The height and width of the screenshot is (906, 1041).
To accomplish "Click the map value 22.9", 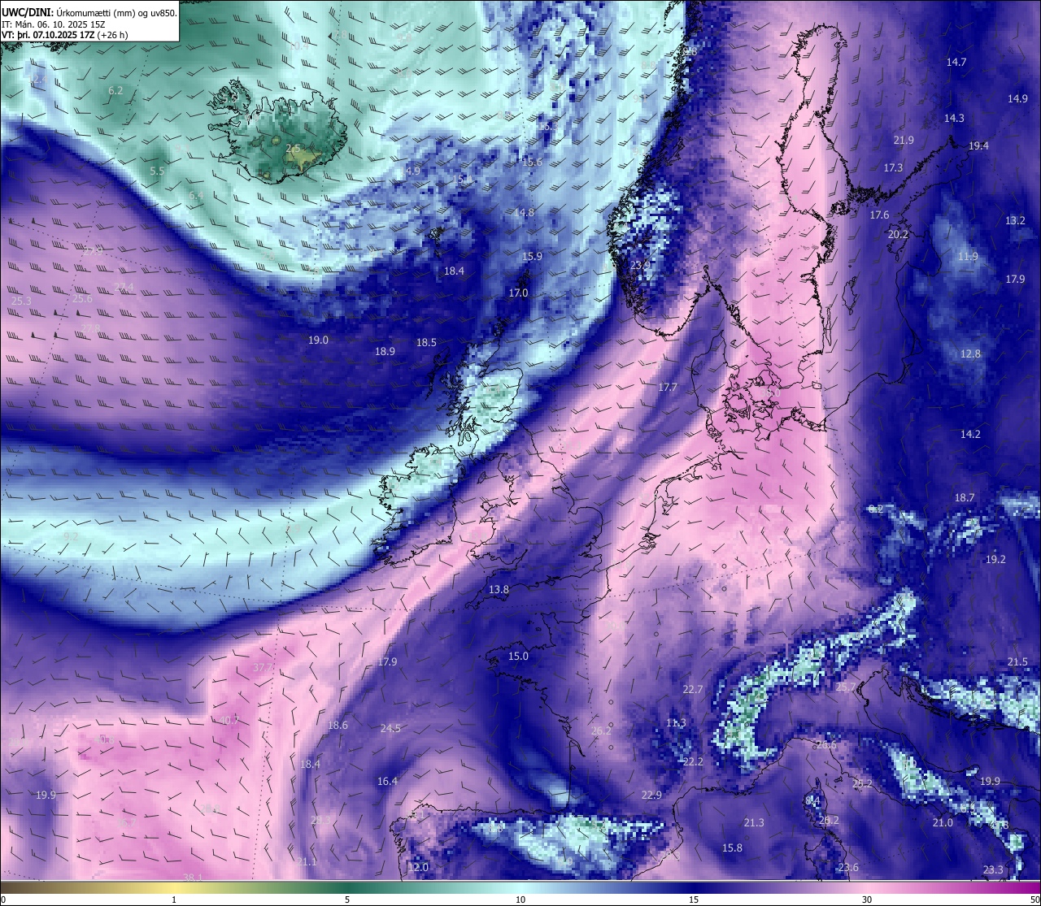I will [x=651, y=795].
